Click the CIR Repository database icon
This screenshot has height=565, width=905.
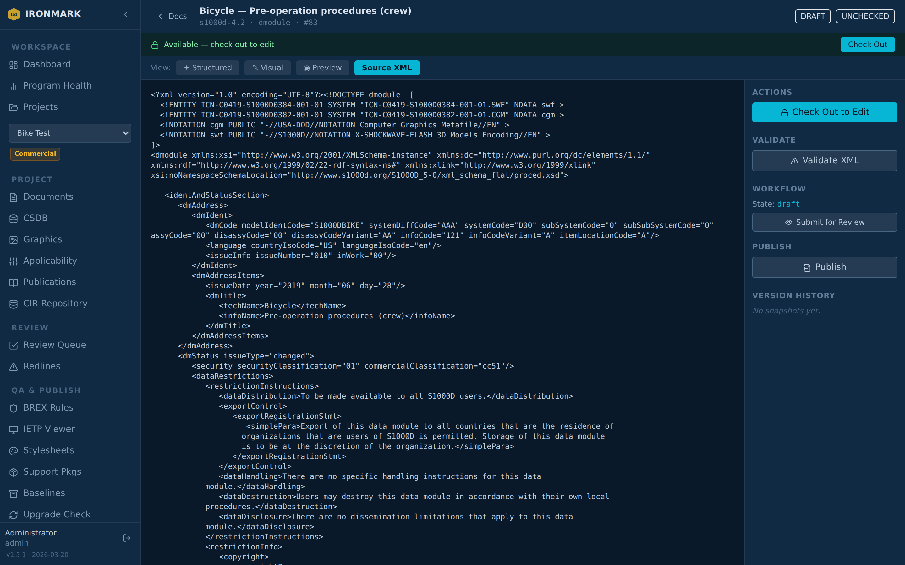tap(14, 304)
